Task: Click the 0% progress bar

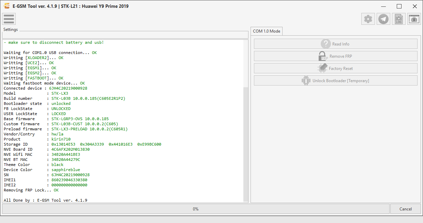Action: click(196, 209)
